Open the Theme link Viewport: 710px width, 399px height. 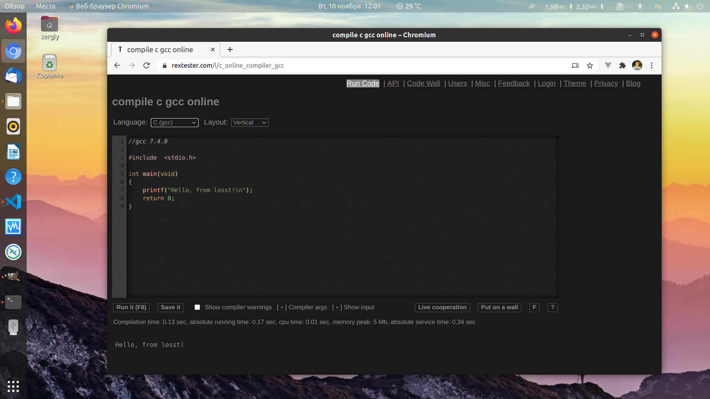(575, 83)
